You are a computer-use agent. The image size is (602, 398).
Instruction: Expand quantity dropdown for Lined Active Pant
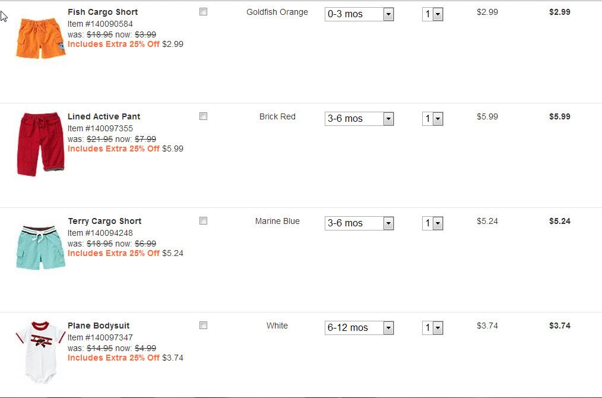coord(433,119)
